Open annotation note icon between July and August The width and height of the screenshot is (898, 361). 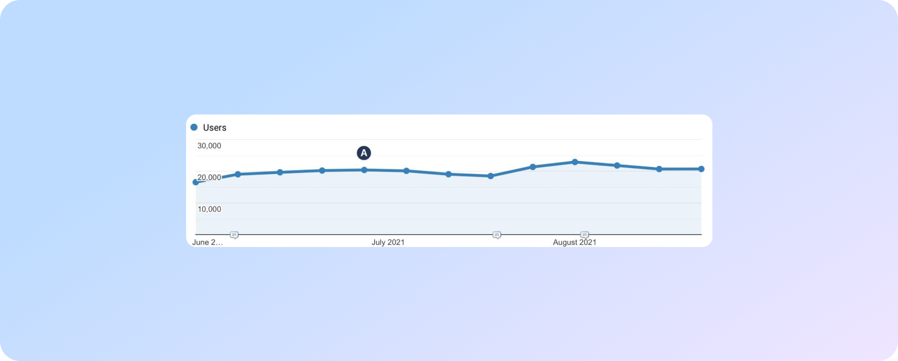[x=497, y=235]
